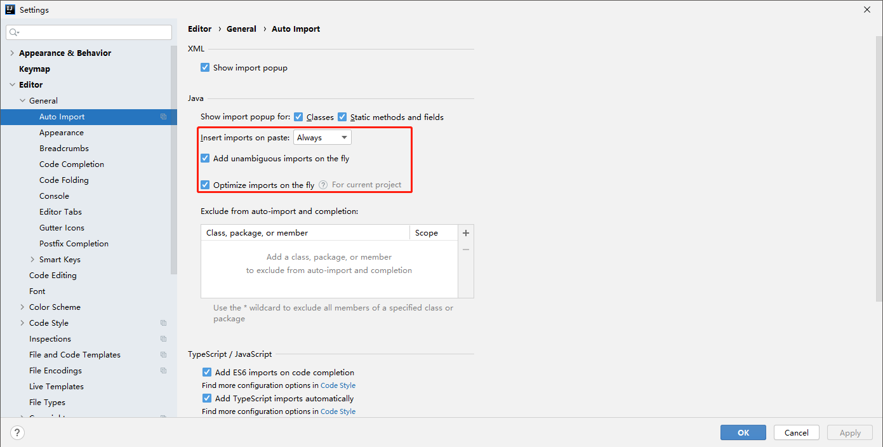The height and width of the screenshot is (447, 883).
Task: Toggle Static methods and fields checkbox
Action: point(342,117)
